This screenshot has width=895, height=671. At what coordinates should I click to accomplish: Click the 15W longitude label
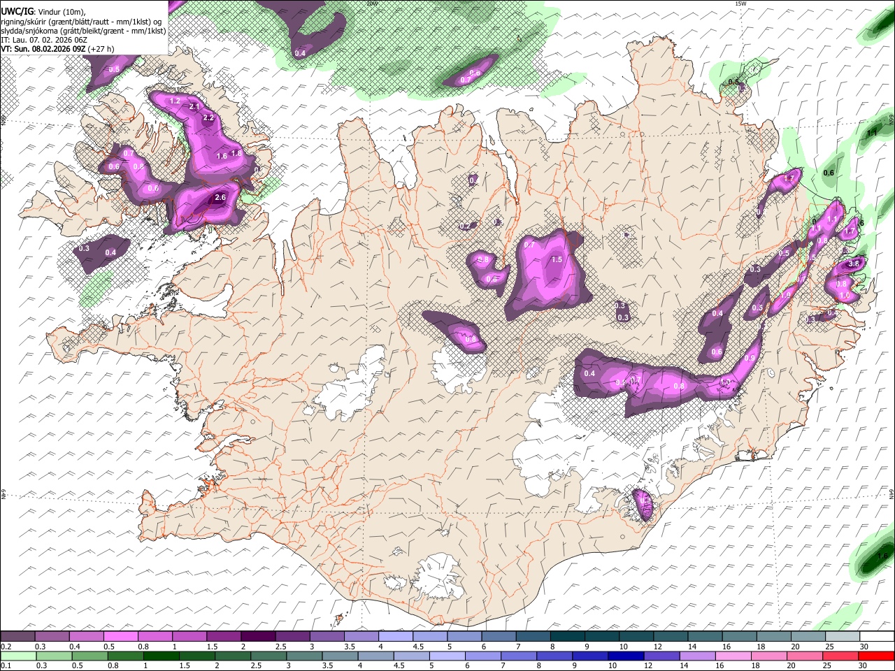740,3
